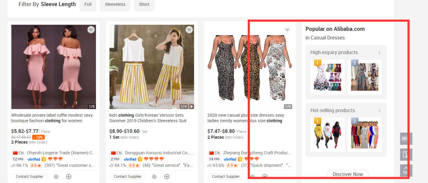
Task: Expand High-inquiry products chevron
Action: 379,53
